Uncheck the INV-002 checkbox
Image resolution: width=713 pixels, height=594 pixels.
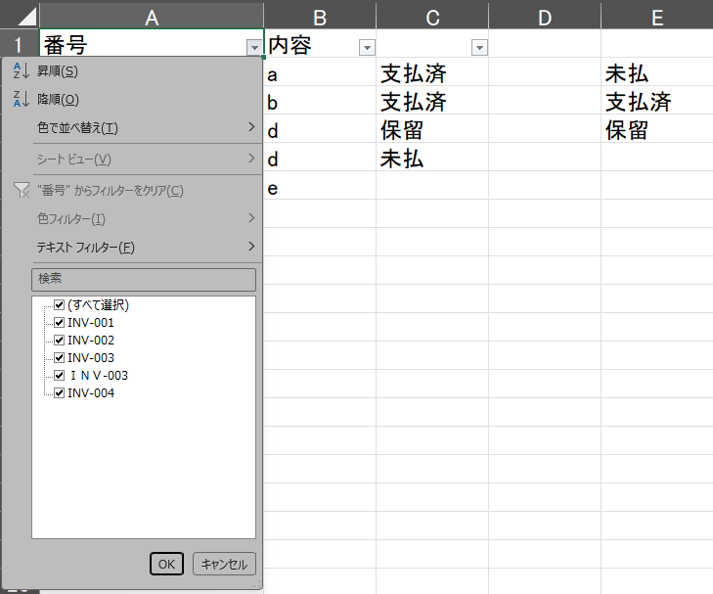click(x=59, y=341)
